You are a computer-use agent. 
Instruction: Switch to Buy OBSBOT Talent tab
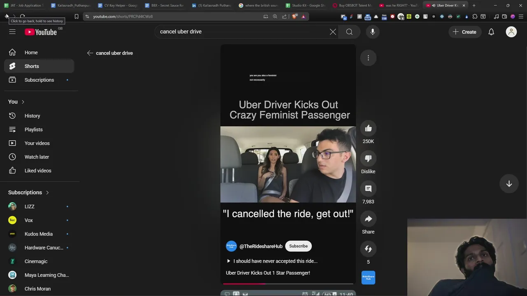pyautogui.click(x=352, y=5)
